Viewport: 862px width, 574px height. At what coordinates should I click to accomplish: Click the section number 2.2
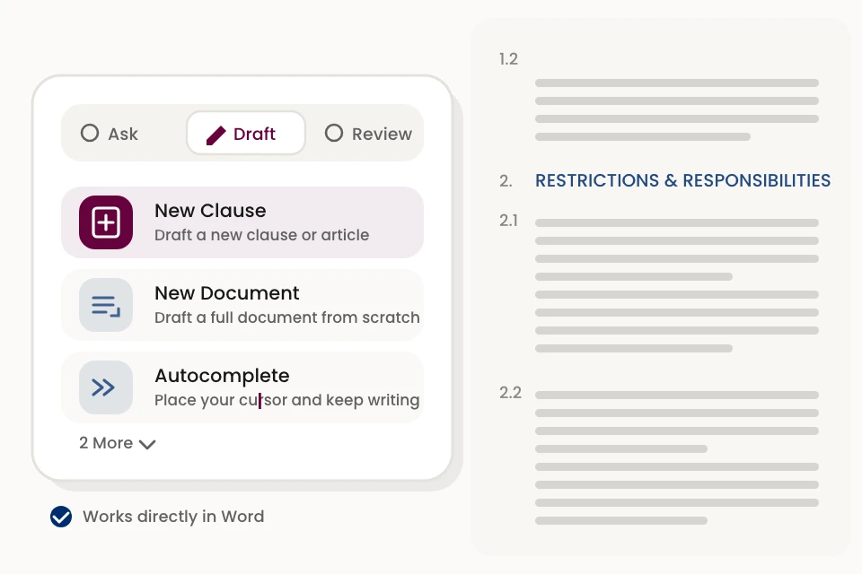[510, 393]
